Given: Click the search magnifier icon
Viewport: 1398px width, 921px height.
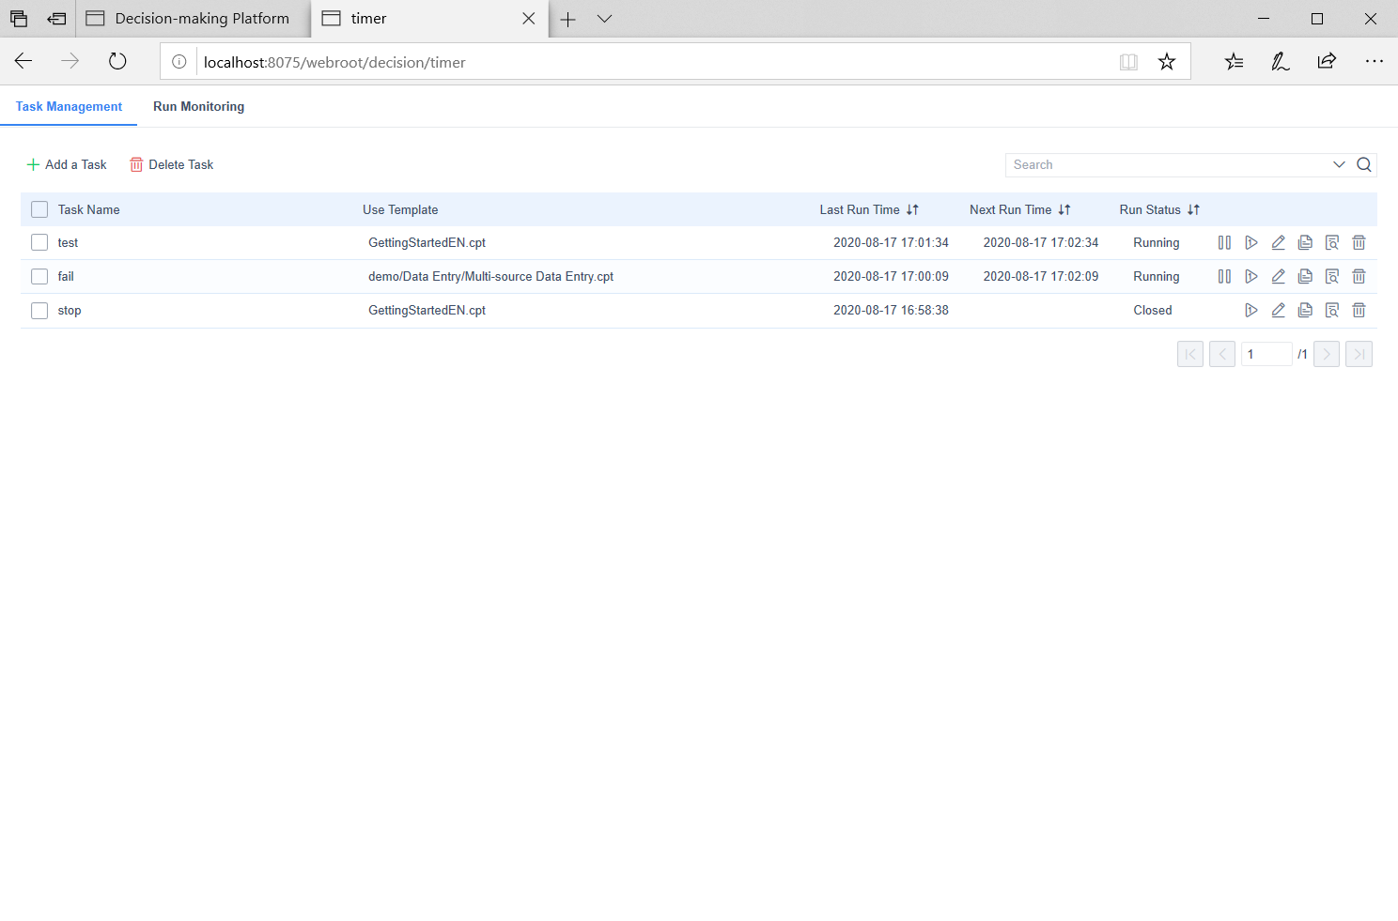Looking at the screenshot, I should pyautogui.click(x=1363, y=164).
